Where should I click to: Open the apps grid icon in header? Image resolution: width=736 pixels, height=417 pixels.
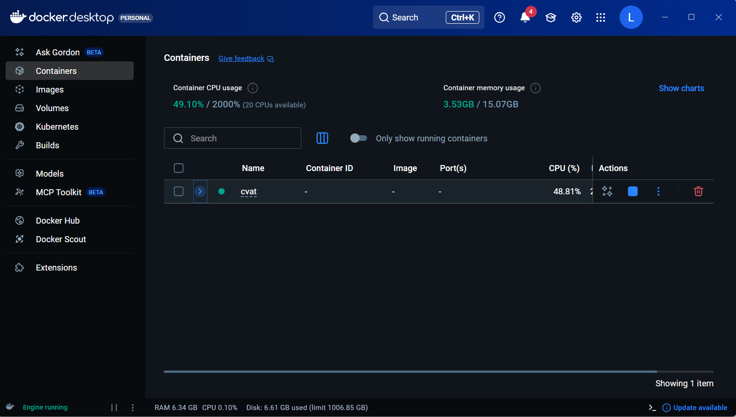pos(600,18)
